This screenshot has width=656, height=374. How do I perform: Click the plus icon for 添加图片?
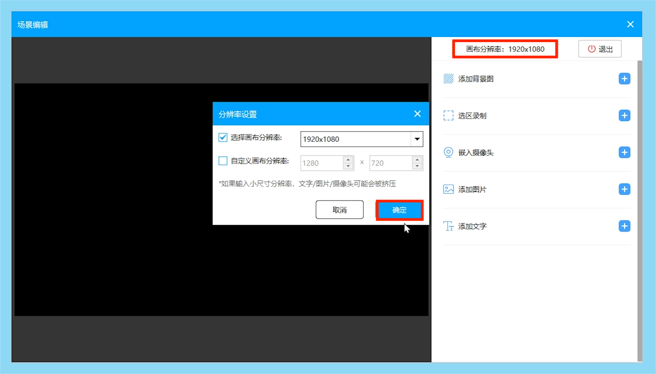pyautogui.click(x=624, y=189)
